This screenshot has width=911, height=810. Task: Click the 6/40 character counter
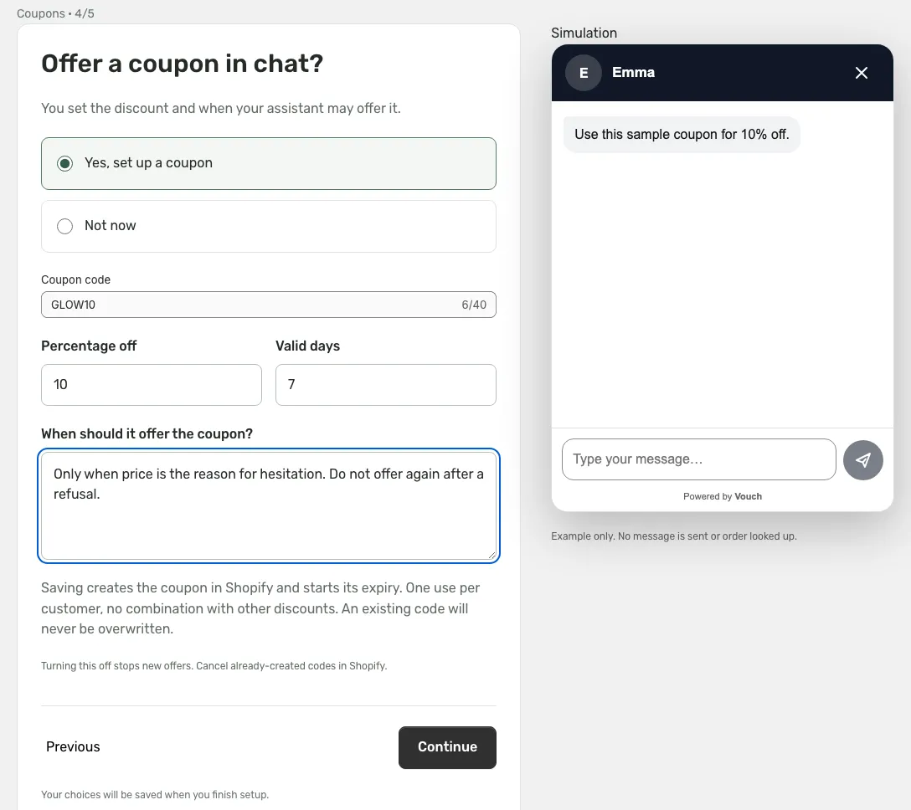tap(474, 305)
